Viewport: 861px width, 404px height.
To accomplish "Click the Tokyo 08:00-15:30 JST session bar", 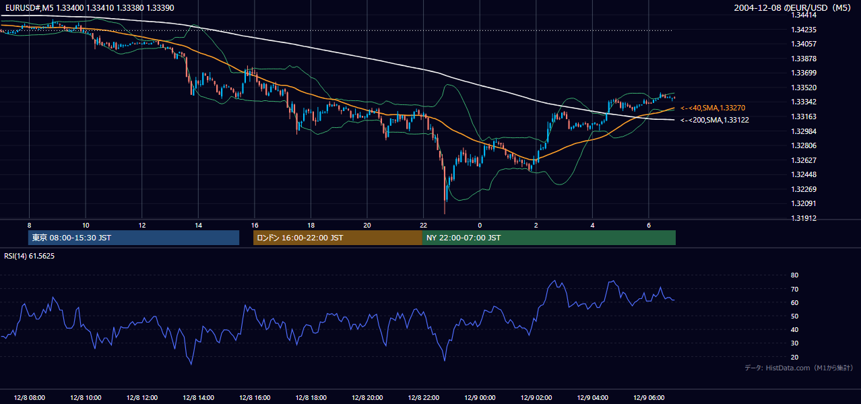I will [134, 238].
